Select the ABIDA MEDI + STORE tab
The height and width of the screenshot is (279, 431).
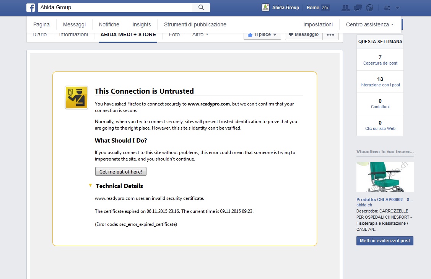128,35
